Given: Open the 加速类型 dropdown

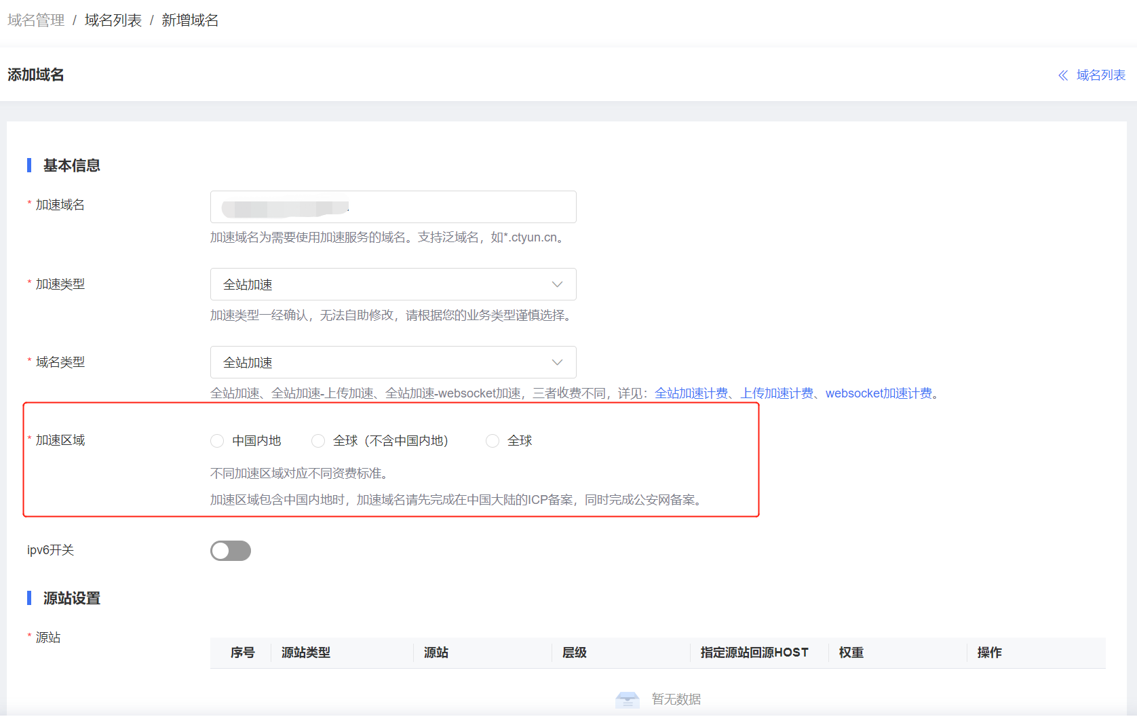Looking at the screenshot, I should (x=393, y=284).
